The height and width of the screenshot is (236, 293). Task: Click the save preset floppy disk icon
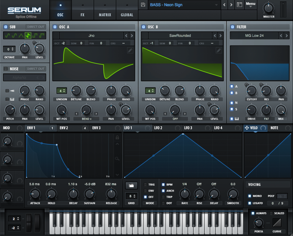click(x=143, y=5)
